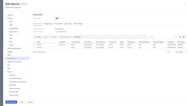The height and width of the screenshot is (106, 188).
Task: Switch to IPsec profiles tab
Action: click(58, 24)
